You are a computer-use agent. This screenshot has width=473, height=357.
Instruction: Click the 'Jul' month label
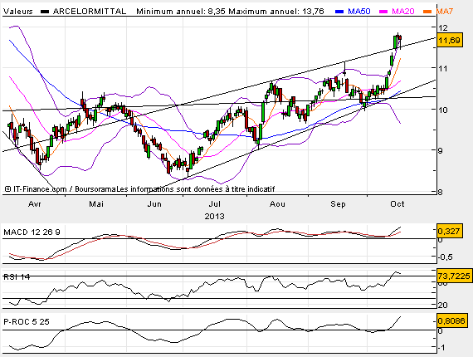click(x=214, y=204)
